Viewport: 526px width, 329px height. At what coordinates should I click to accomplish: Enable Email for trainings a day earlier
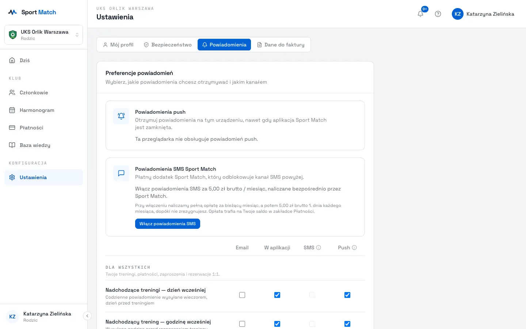point(242,295)
